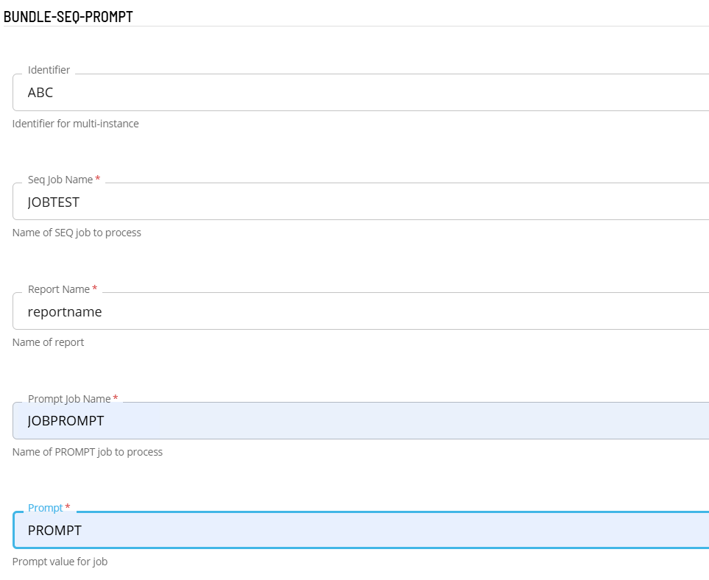This screenshot has height=580, width=709.
Task: Click the "Prompt Job Name" label text
Action: pyautogui.click(x=69, y=399)
